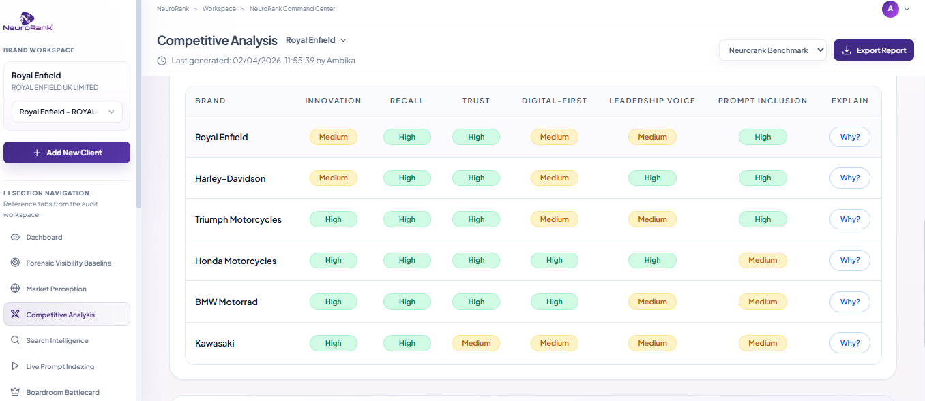The height and width of the screenshot is (401, 925).
Task: Click Kawasaki's High Recall badge
Action: coord(407,343)
